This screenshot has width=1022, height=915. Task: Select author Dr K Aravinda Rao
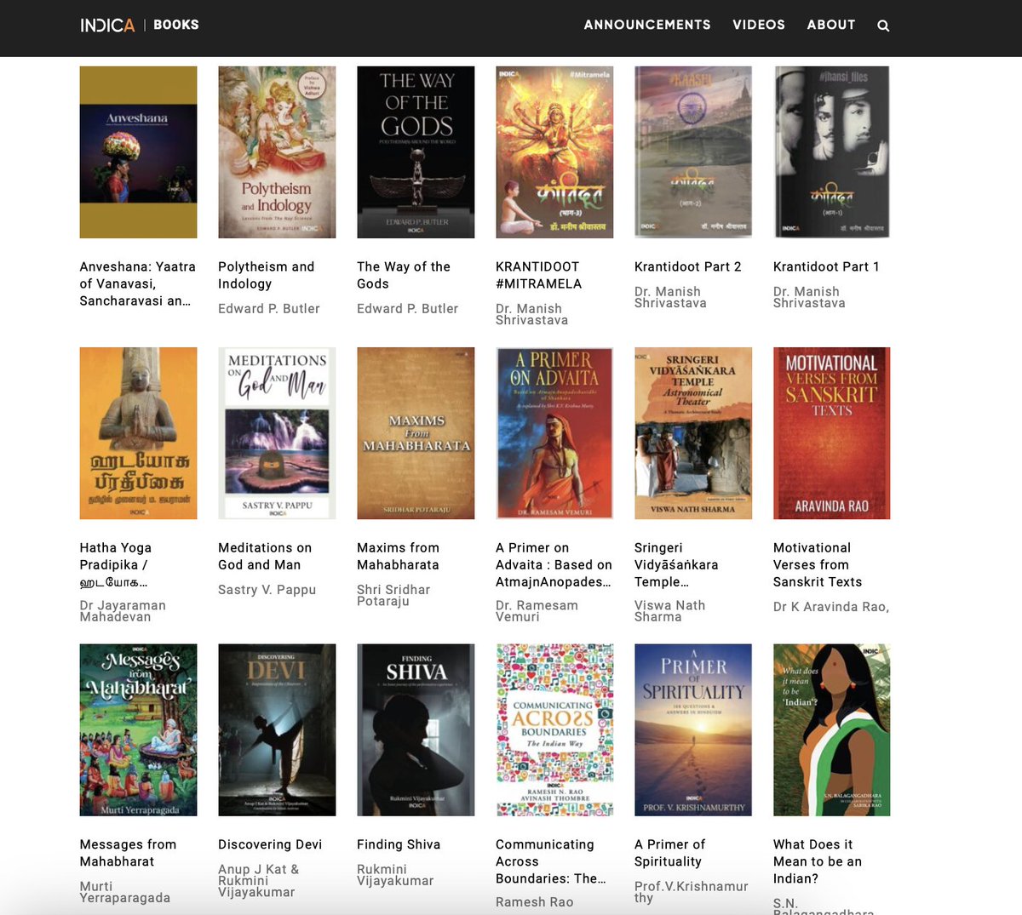pyautogui.click(x=831, y=607)
